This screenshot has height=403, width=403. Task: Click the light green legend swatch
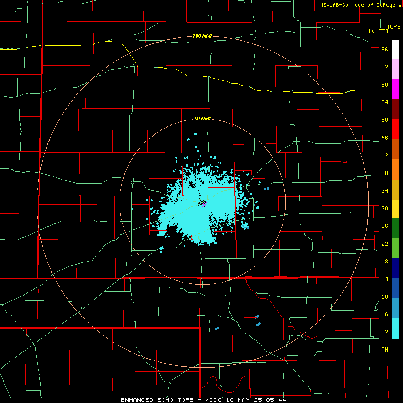(395, 248)
